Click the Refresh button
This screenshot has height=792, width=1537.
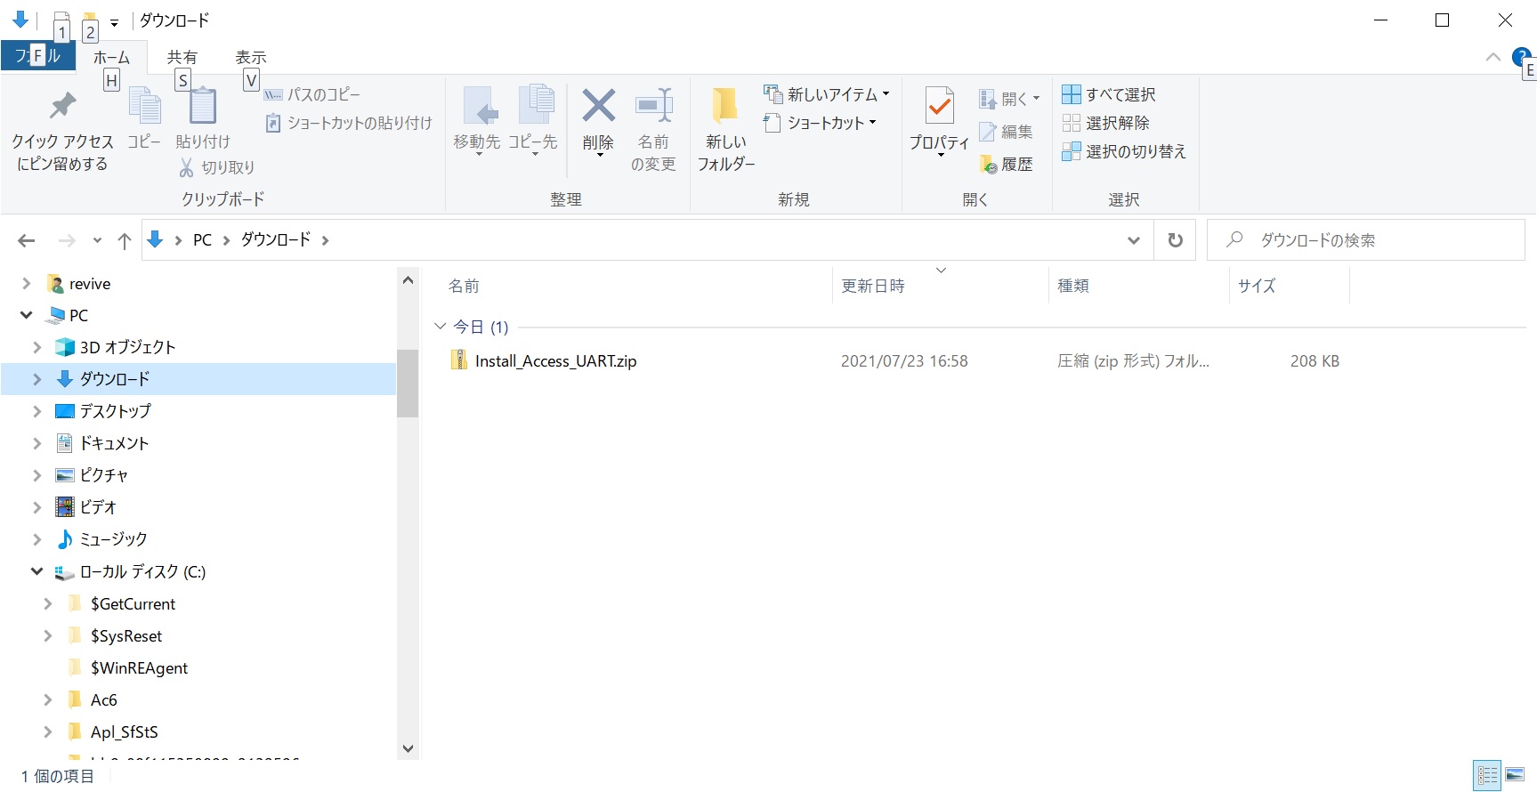pyautogui.click(x=1175, y=240)
